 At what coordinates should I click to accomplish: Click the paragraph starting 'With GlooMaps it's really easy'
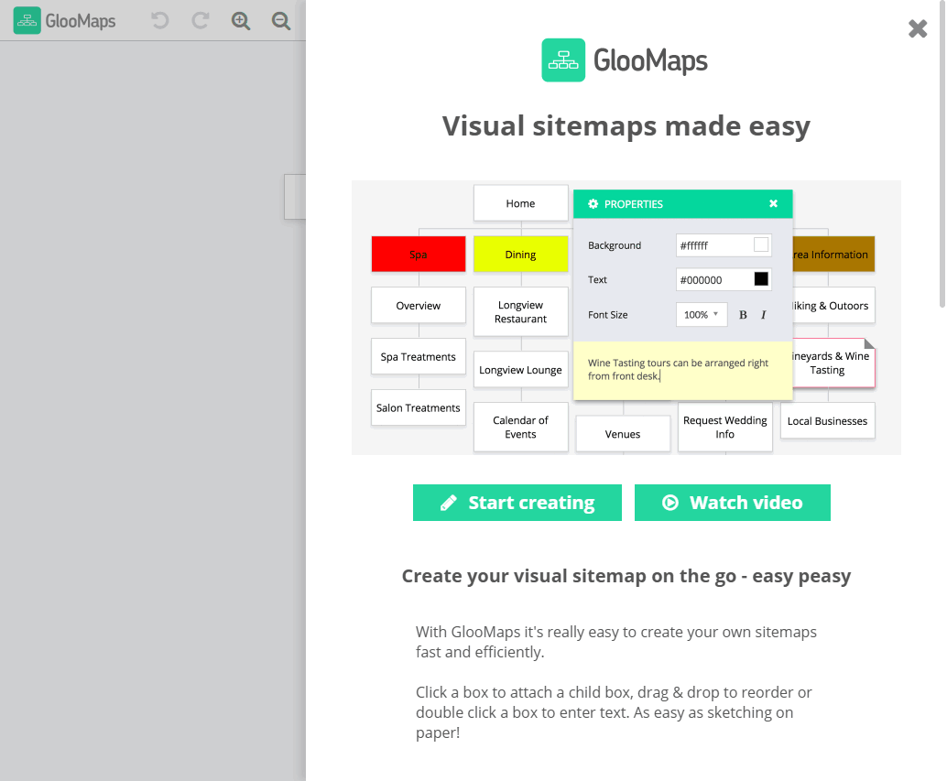click(616, 642)
